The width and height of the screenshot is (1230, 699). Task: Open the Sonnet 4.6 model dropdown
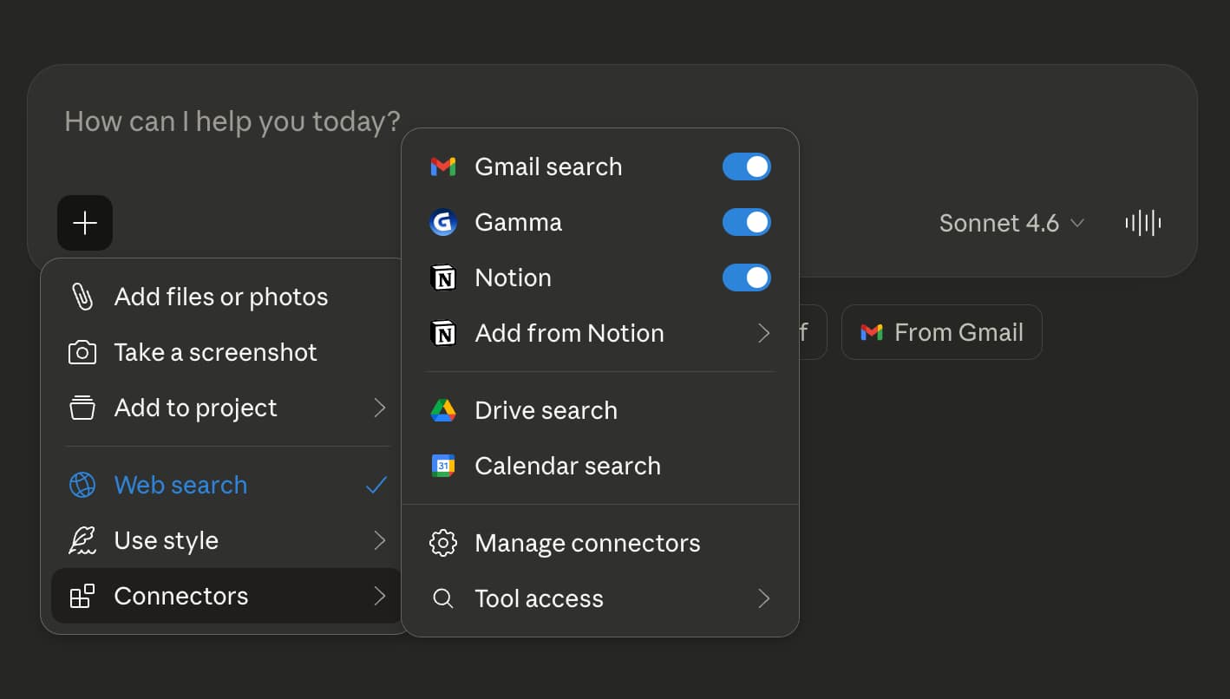tap(1011, 223)
